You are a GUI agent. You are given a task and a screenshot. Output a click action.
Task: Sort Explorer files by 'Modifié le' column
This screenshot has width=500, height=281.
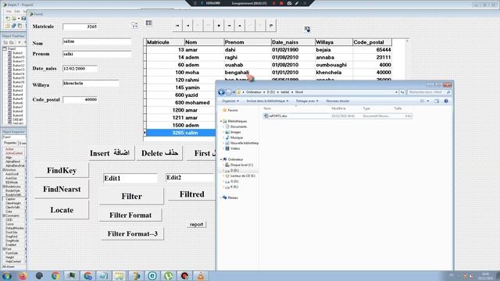(338, 108)
